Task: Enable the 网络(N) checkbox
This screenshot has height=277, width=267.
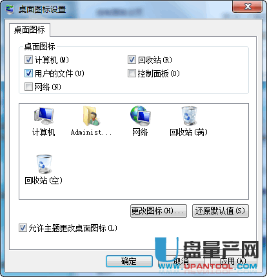Action: [x=28, y=87]
